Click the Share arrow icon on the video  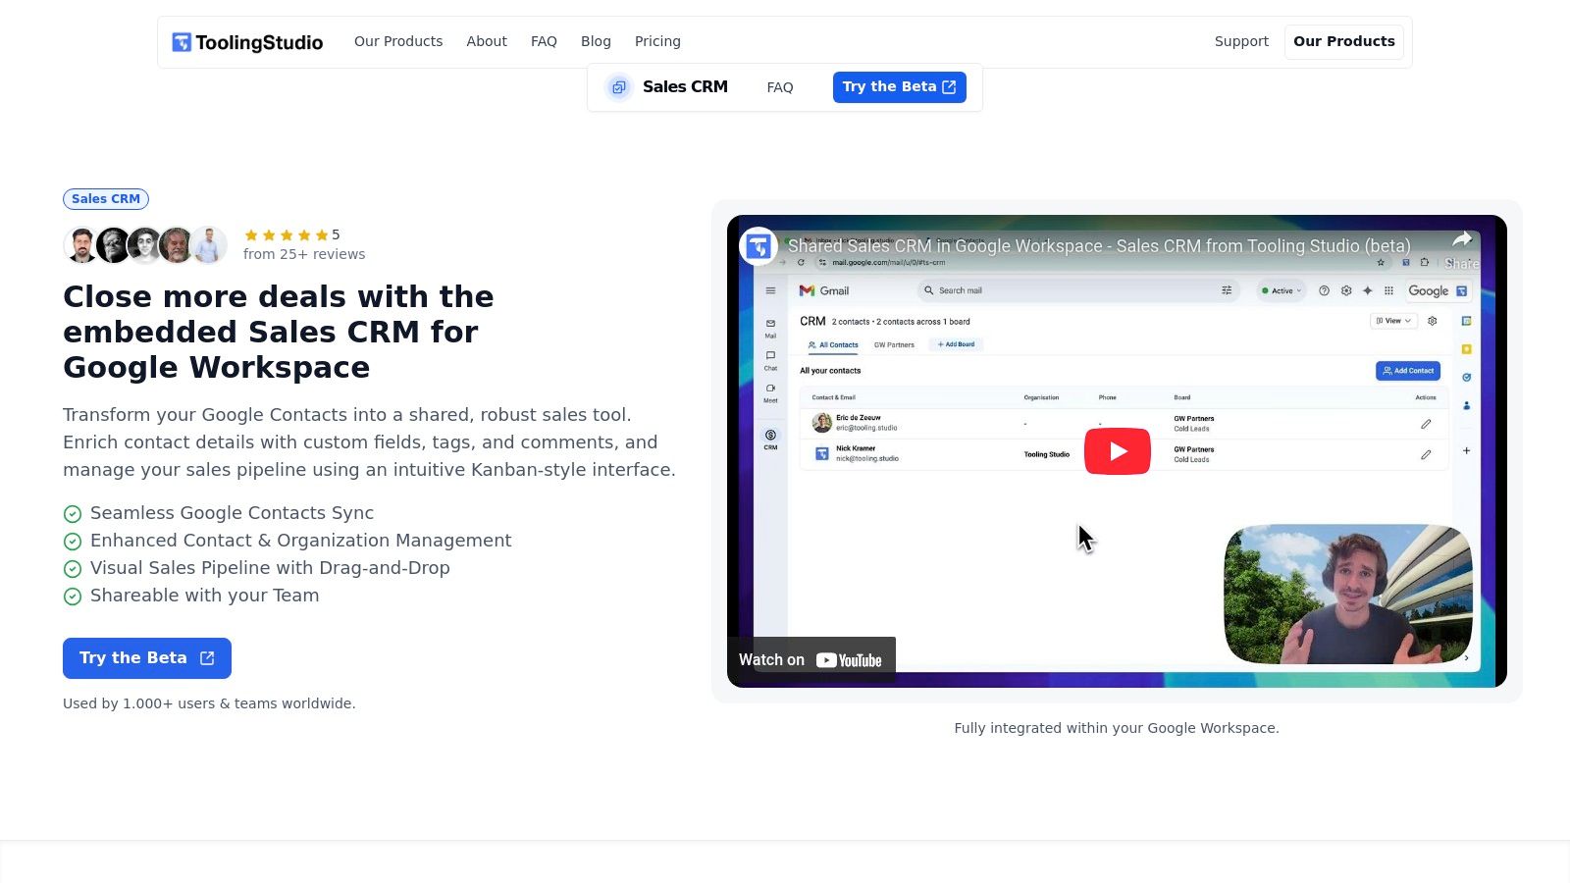[x=1462, y=239]
